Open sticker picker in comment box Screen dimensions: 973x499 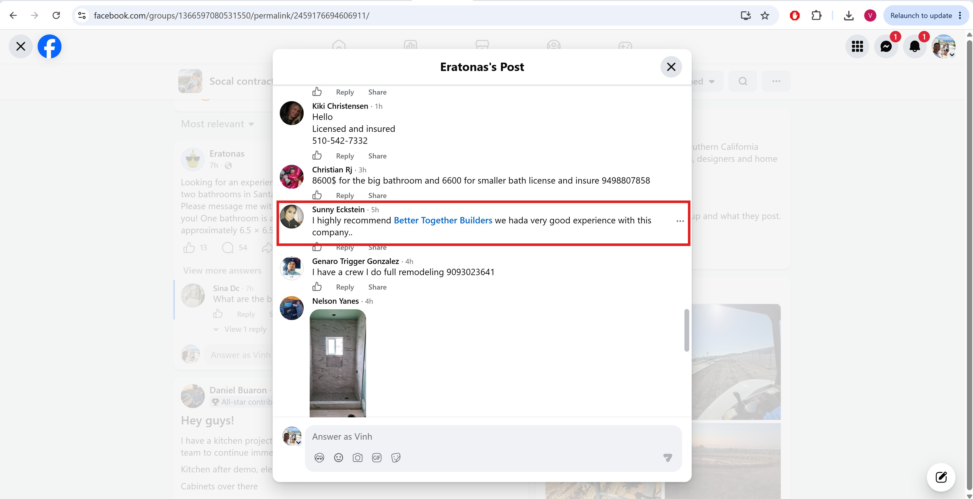(x=395, y=458)
